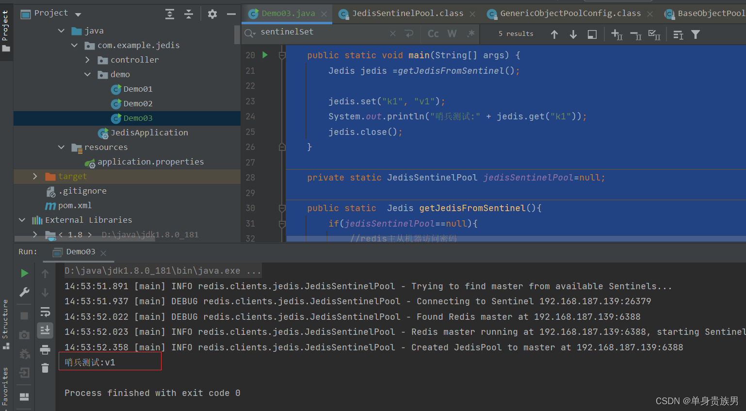The width and height of the screenshot is (746, 411).
Task: Collapse the java folder
Action: click(x=61, y=31)
